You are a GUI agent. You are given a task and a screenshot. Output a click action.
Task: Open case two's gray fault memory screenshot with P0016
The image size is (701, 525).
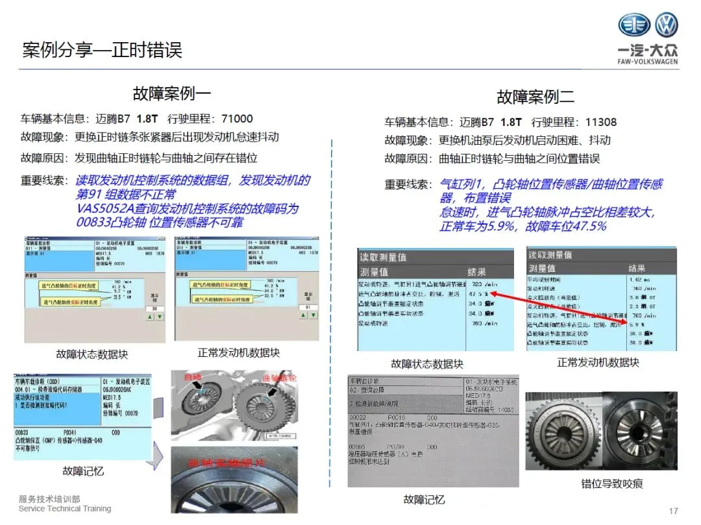433,431
